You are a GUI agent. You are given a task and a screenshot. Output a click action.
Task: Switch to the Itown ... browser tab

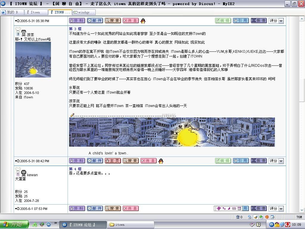point(36,12)
